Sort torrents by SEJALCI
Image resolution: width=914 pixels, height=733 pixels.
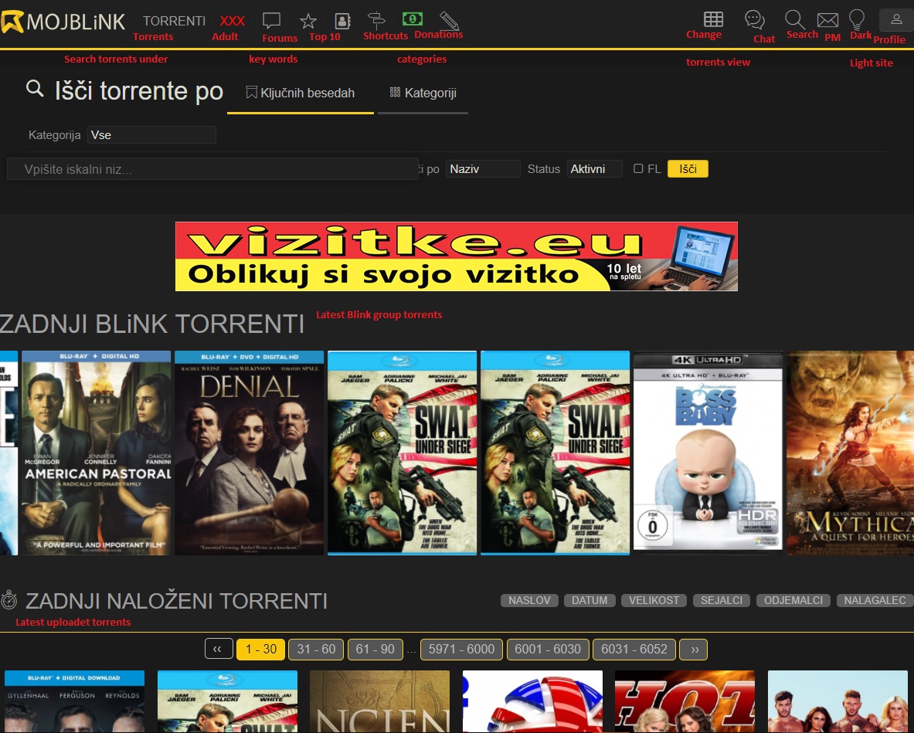click(722, 600)
